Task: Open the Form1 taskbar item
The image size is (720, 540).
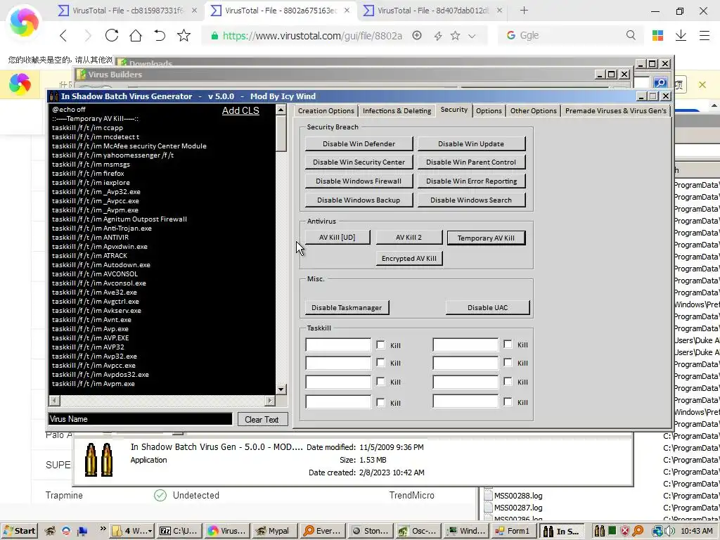Action: [x=513, y=531]
